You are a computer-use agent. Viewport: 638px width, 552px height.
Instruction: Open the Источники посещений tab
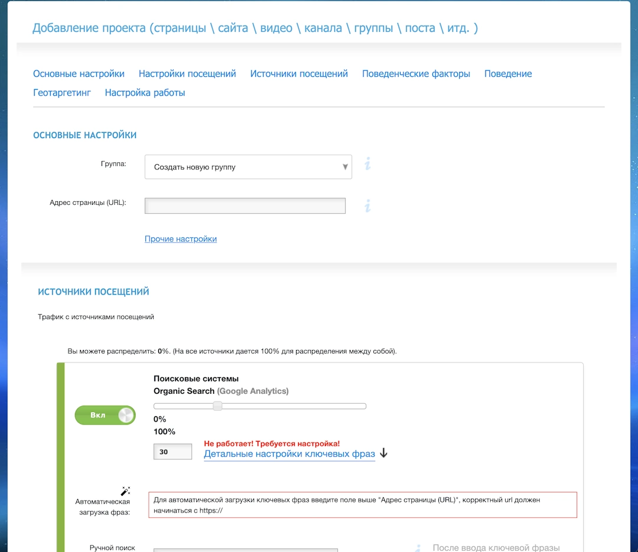[299, 74]
